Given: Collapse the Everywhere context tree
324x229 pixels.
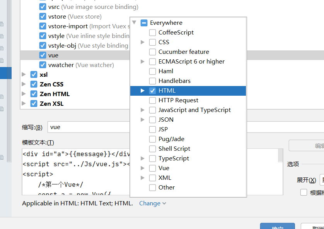Looking at the screenshot, I should coord(134,22).
